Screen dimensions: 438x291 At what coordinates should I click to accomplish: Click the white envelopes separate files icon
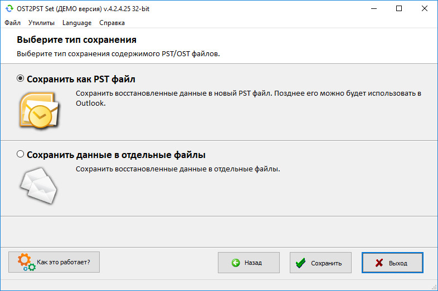38,185
